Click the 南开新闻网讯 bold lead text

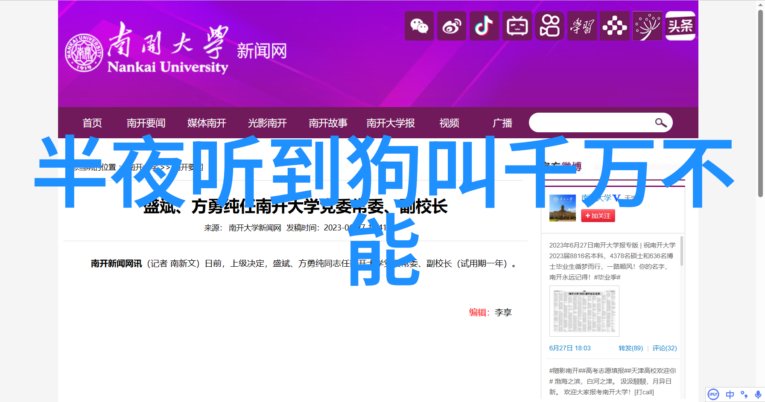pyautogui.click(x=116, y=264)
